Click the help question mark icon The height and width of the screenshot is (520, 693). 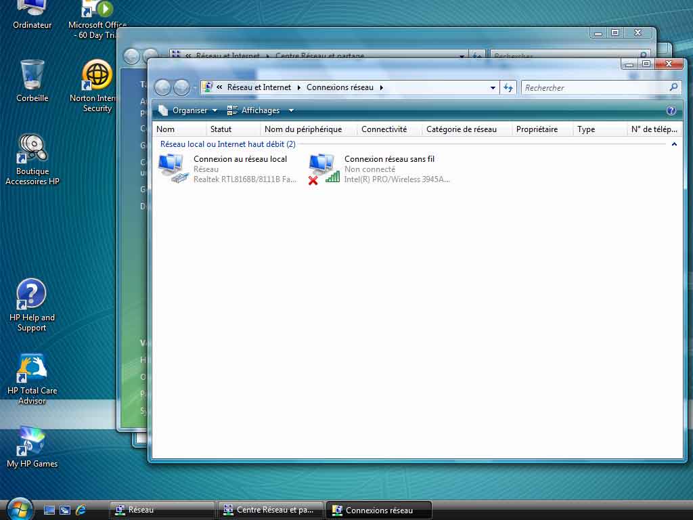(x=671, y=110)
